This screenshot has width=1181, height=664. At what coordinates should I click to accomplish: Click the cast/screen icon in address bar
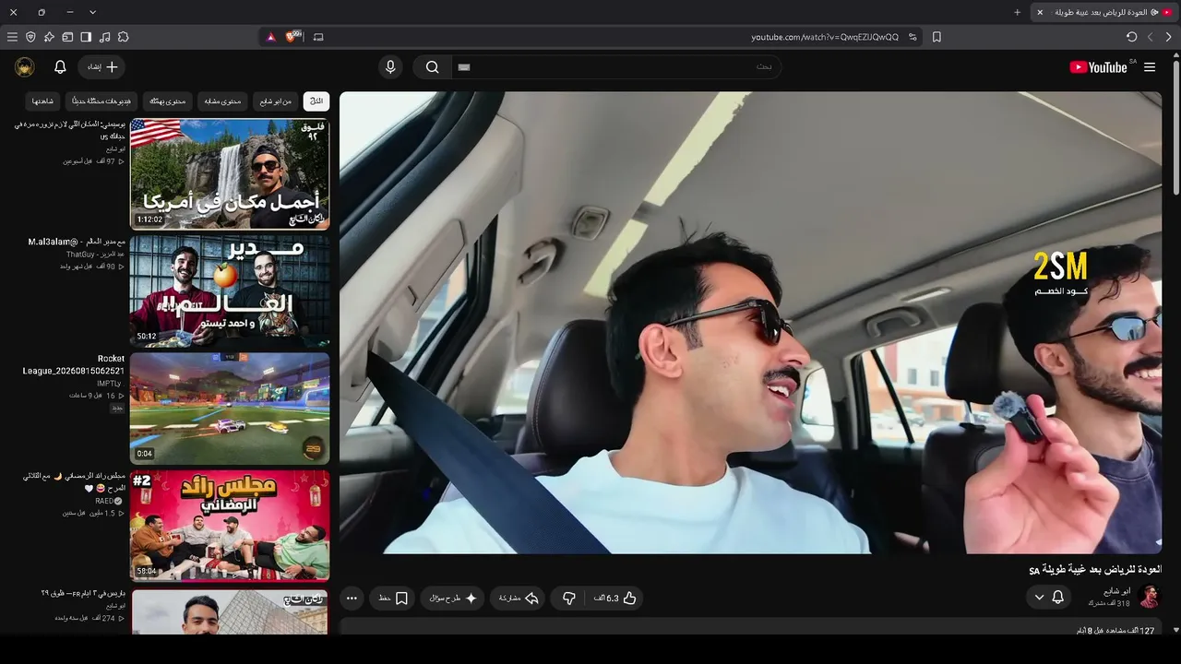[x=318, y=37]
